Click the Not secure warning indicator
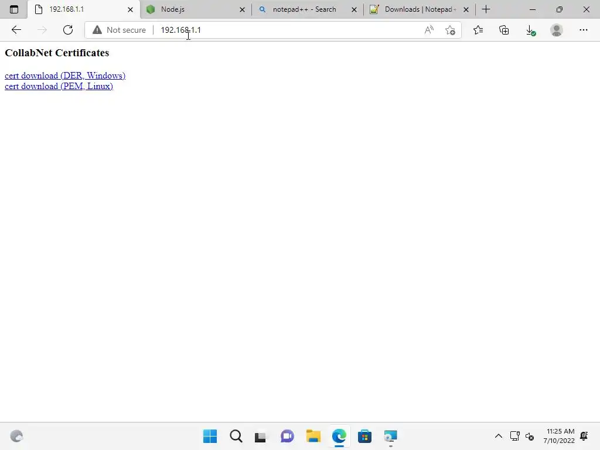 [x=120, y=30]
